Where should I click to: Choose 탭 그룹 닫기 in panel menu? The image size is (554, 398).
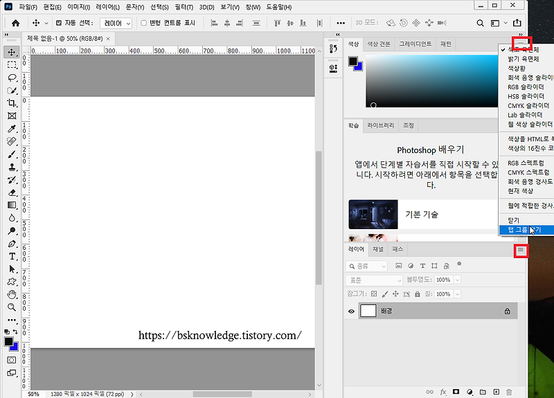pos(526,230)
